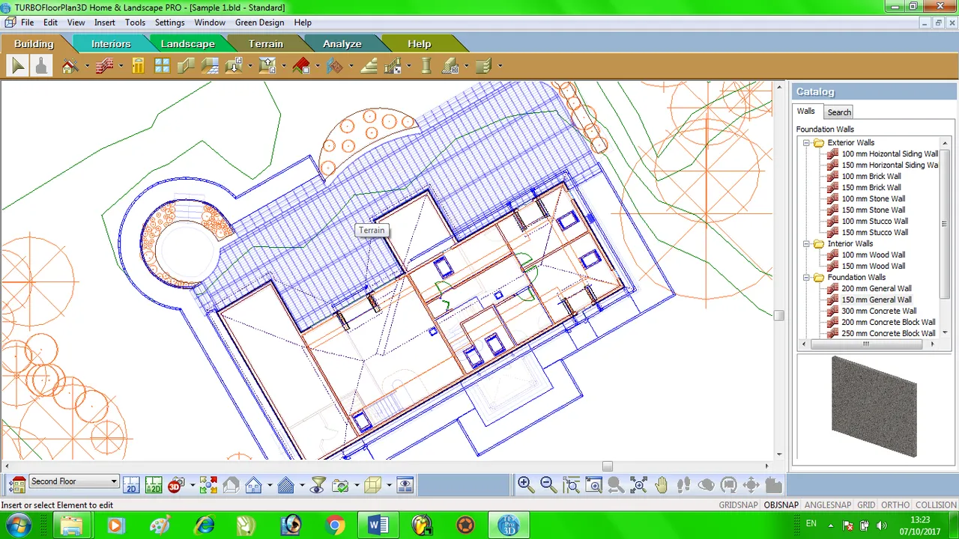959x539 pixels.
Task: Activate the pan hand tool
Action: [x=661, y=485]
